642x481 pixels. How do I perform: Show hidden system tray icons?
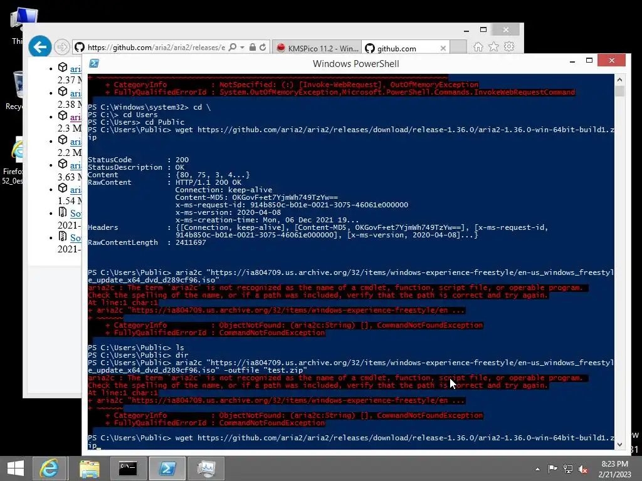pyautogui.click(x=537, y=469)
